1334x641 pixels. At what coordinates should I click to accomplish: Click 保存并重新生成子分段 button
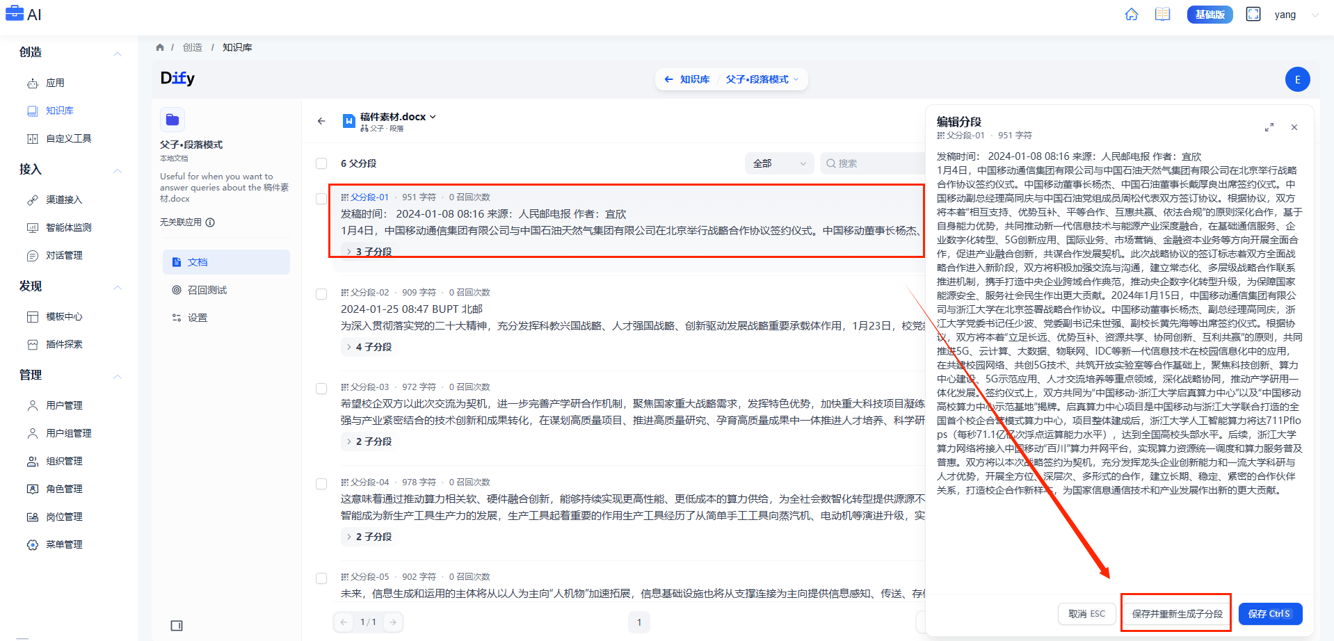pos(1177,614)
